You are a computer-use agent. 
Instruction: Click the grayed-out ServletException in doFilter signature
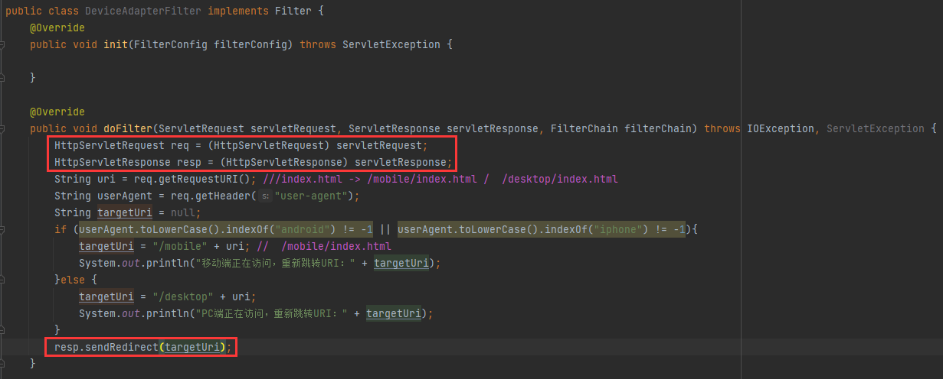point(875,128)
